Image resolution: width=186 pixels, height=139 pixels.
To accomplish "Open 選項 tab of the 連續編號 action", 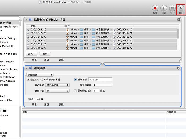I will click(47, 105).
